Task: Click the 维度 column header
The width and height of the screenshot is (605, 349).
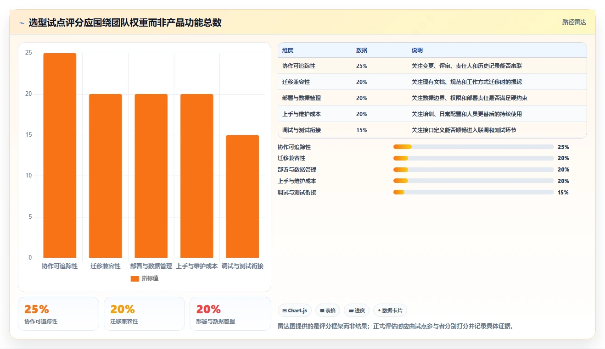Action: (x=288, y=50)
